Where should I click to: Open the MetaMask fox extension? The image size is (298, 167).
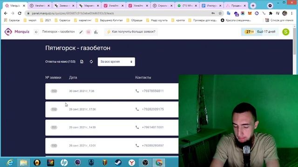tap(250, 13)
